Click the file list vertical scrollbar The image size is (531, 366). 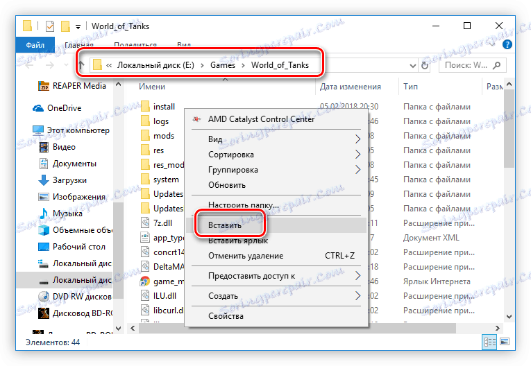tap(509, 128)
